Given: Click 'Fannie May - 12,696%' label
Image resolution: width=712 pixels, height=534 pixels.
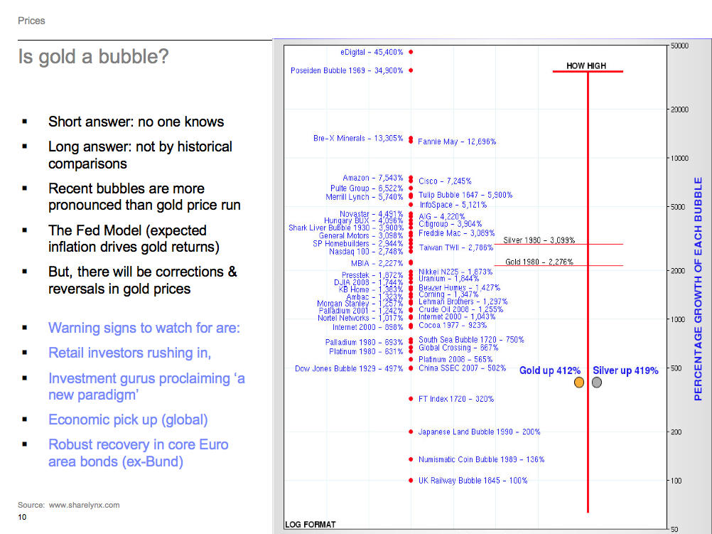Looking at the screenshot, I should tap(457, 141).
